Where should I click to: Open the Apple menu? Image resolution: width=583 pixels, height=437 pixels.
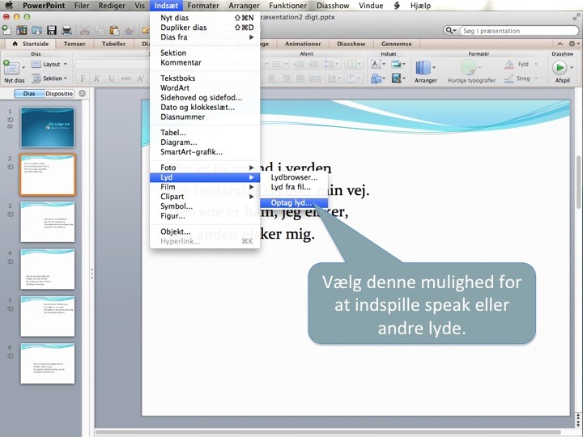9,6
